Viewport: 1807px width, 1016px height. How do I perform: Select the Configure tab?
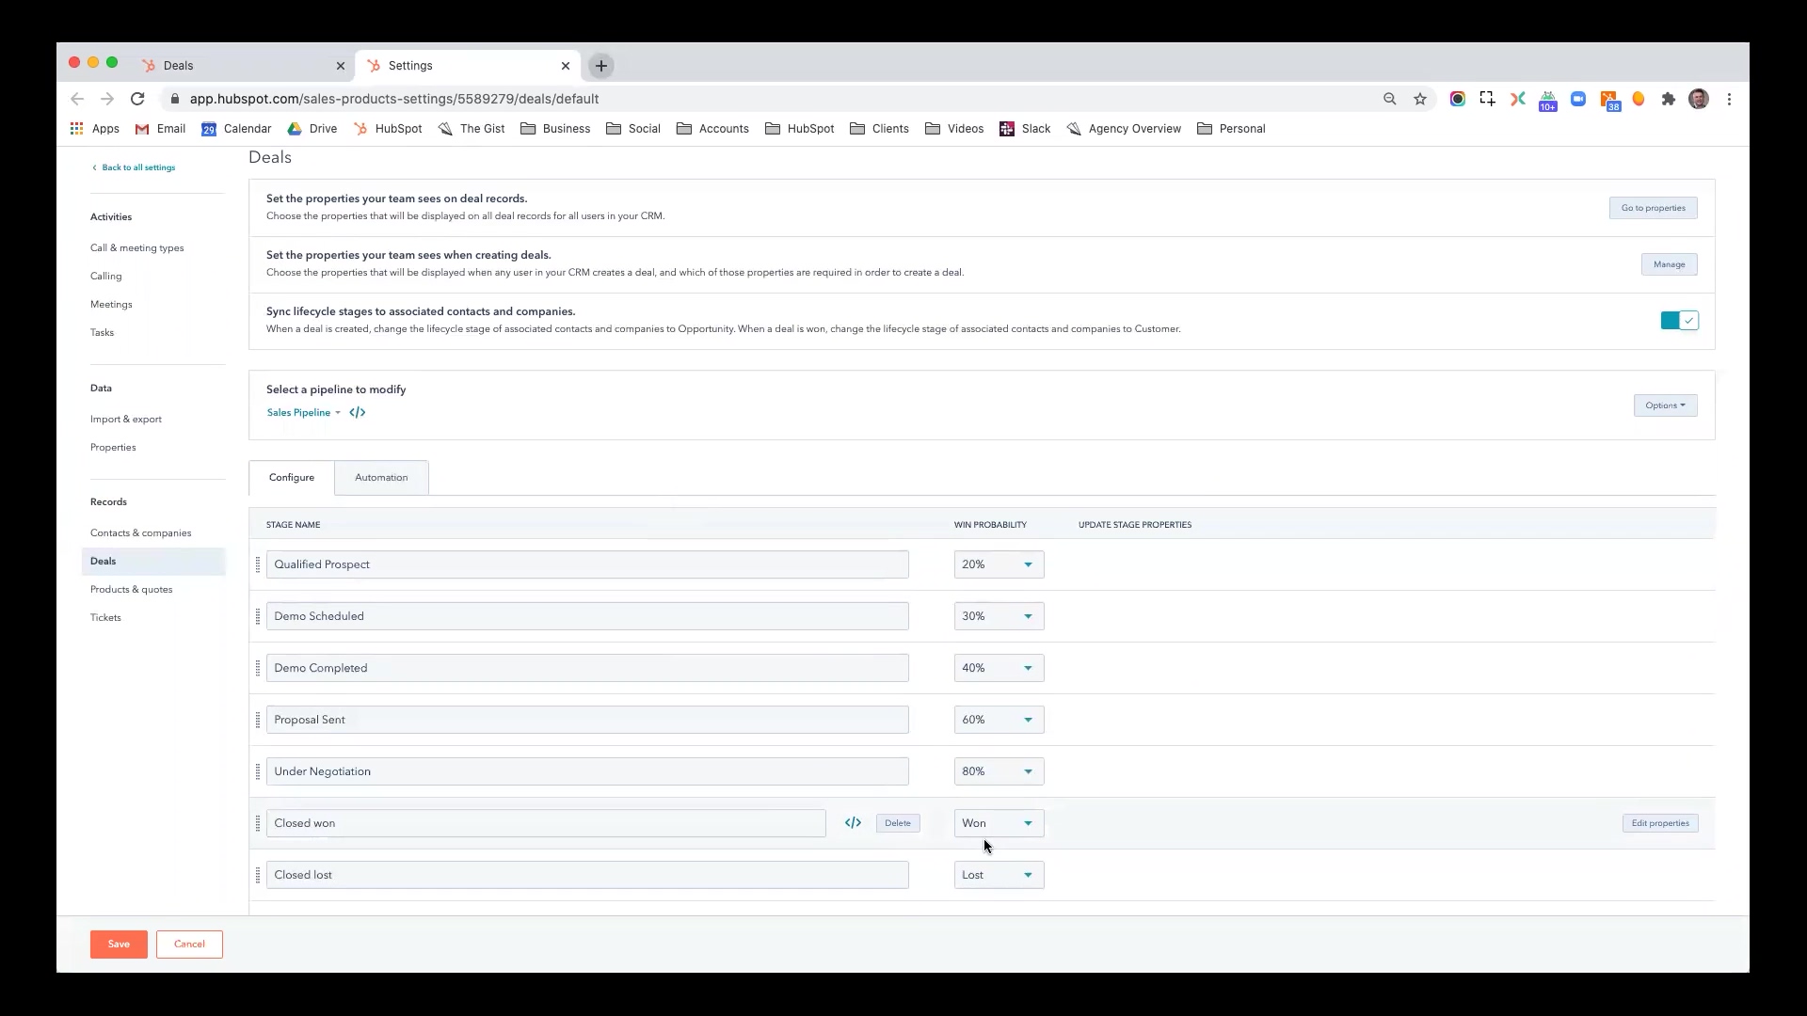[292, 476]
